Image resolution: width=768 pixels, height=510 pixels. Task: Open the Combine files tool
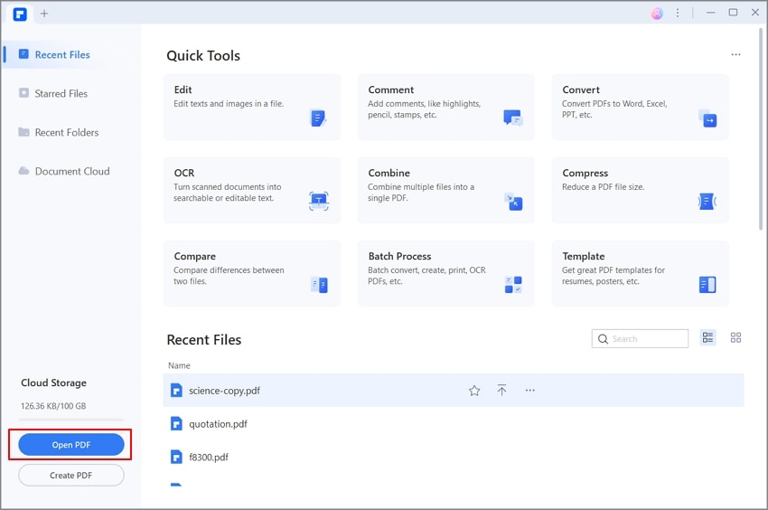click(x=445, y=190)
